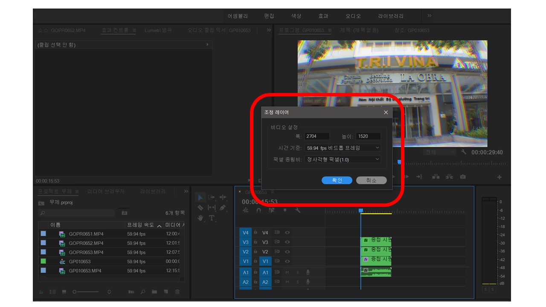
Task: Adjust project panel thumbnail zoom slider
Action: click(87, 292)
